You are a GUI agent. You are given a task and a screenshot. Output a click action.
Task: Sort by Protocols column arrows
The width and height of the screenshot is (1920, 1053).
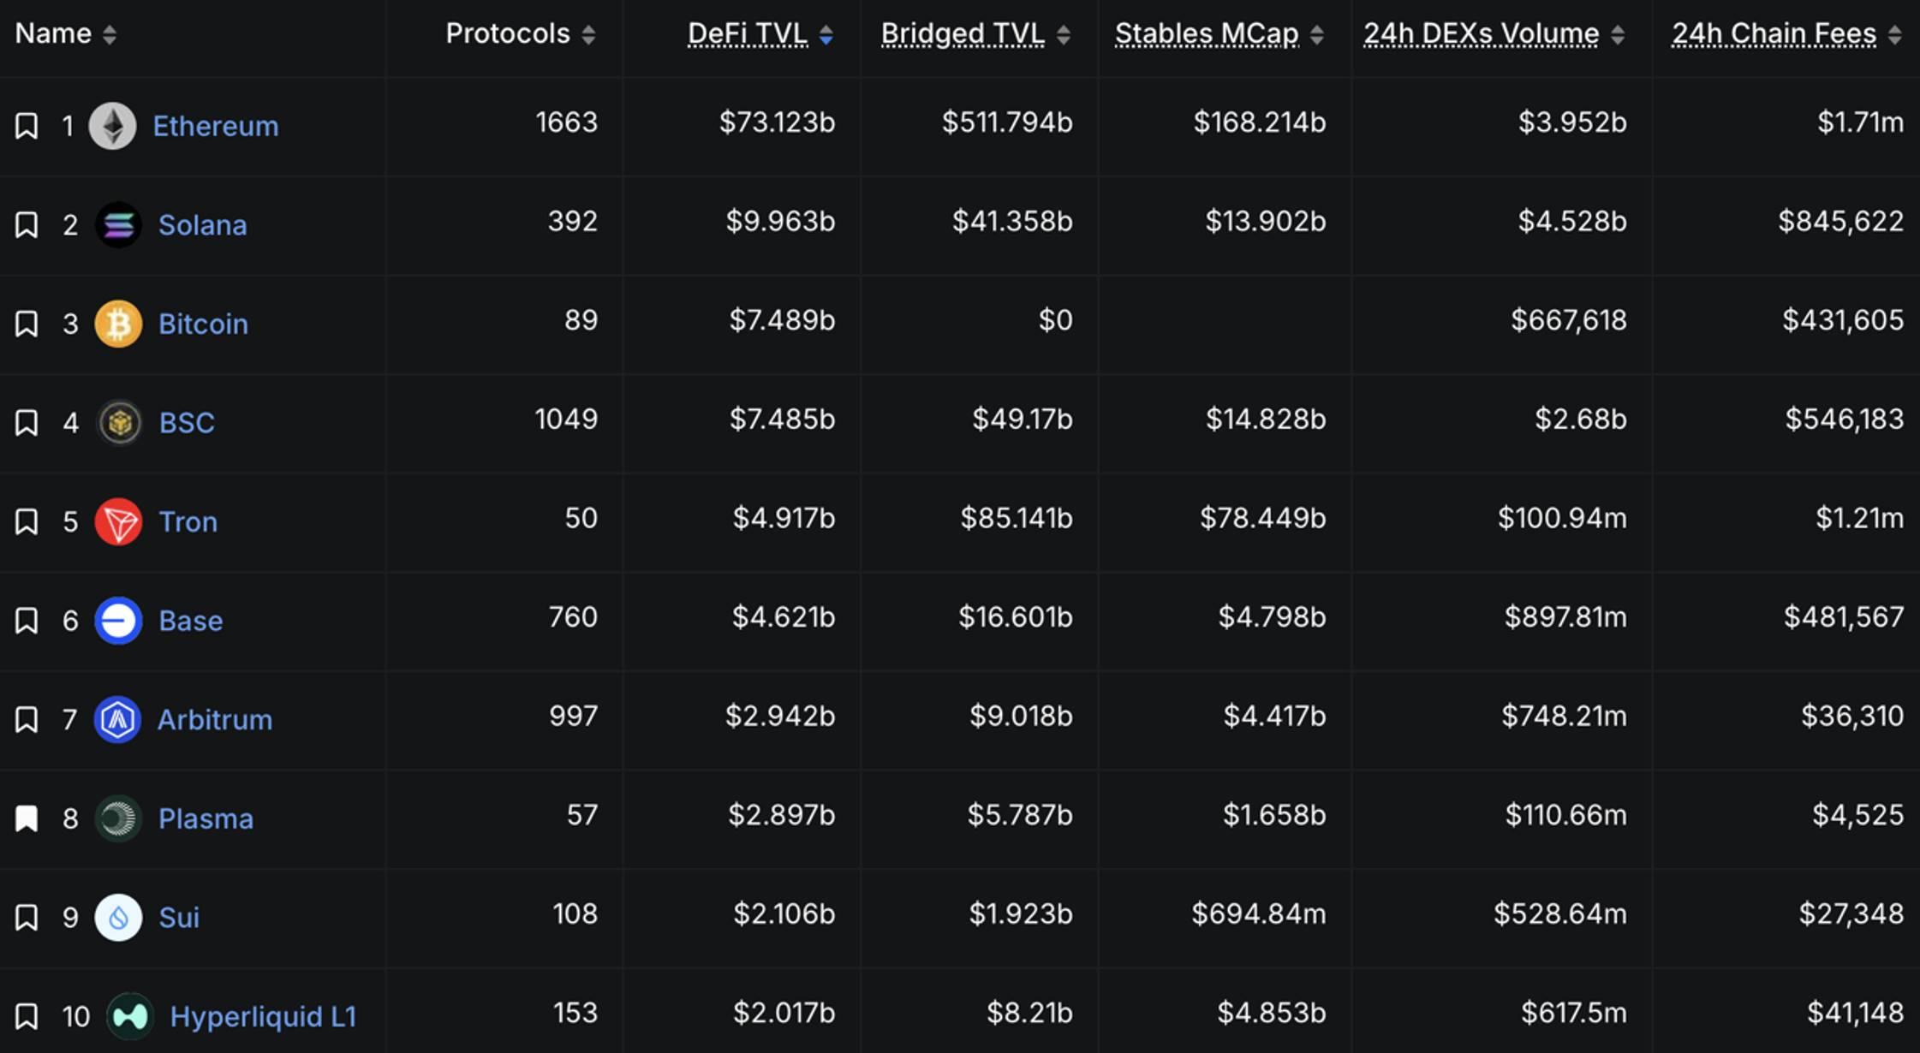coord(588,35)
